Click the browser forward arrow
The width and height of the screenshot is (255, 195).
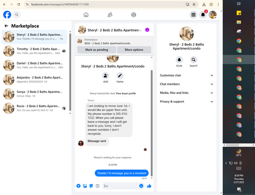click(12, 5)
